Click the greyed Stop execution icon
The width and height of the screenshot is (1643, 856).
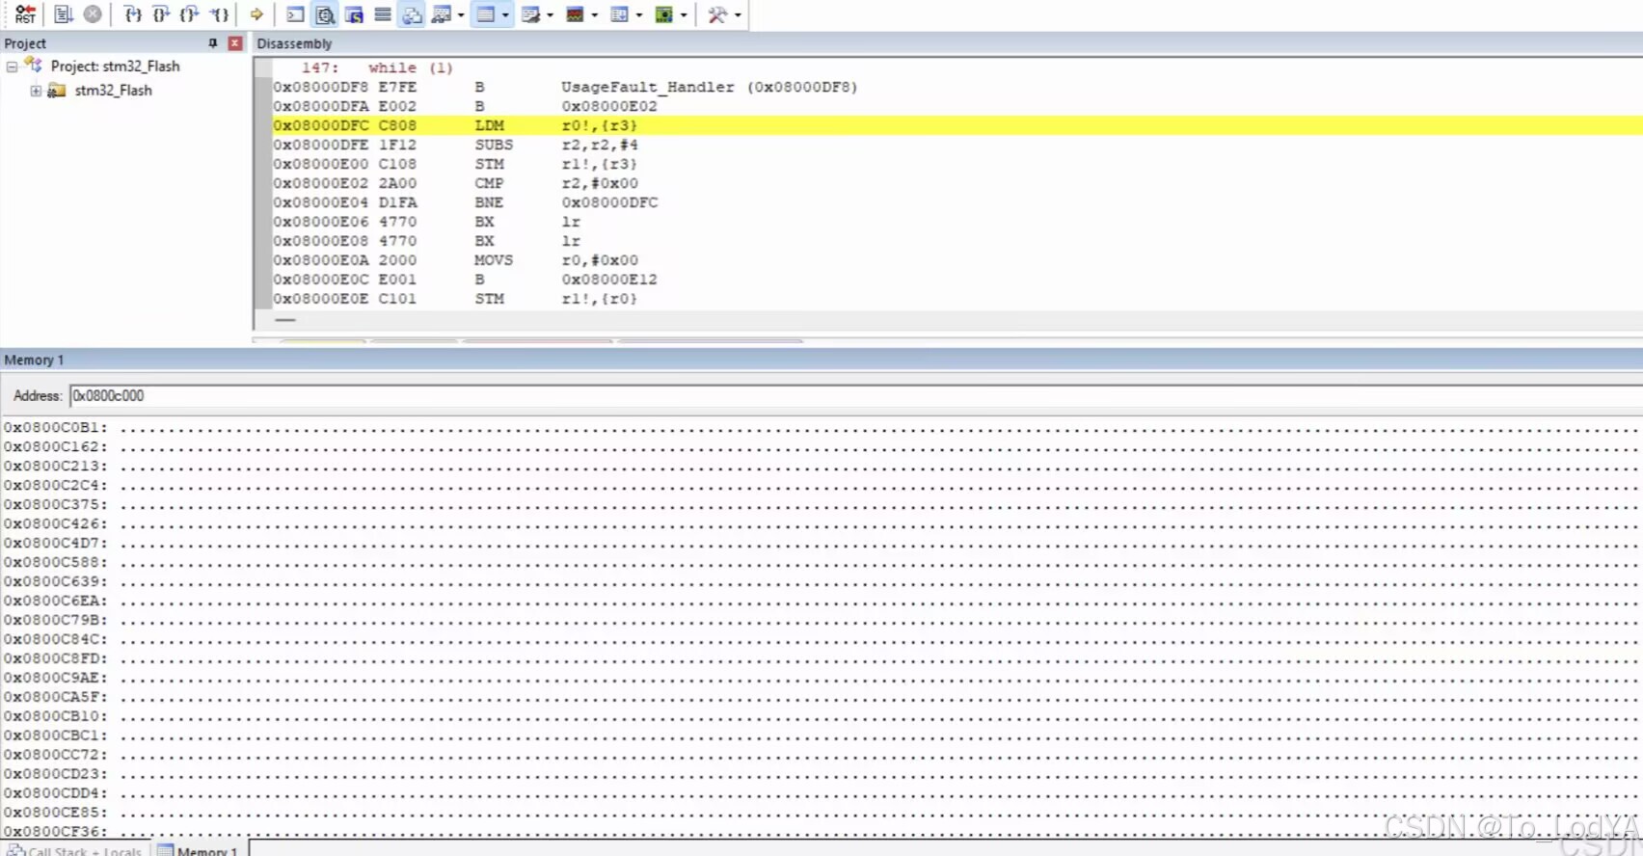(93, 14)
